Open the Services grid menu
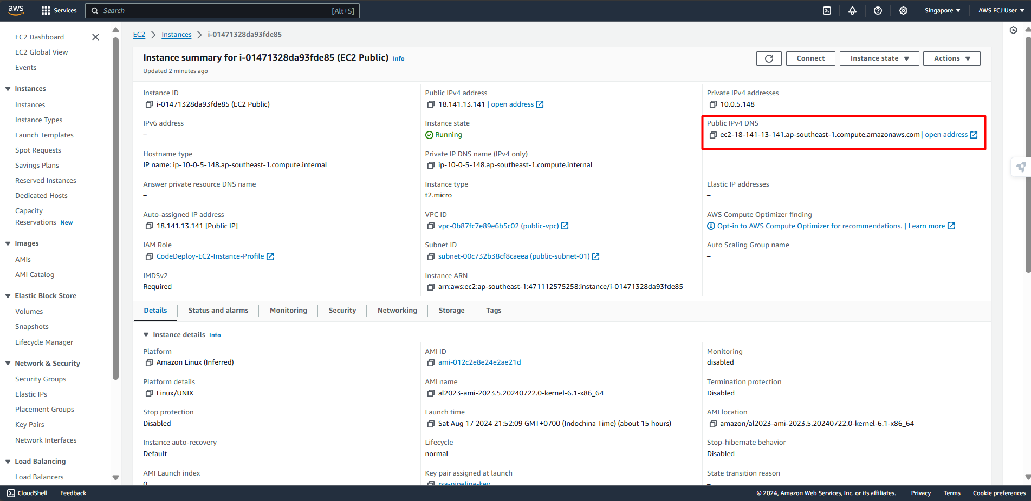 [x=59, y=10]
